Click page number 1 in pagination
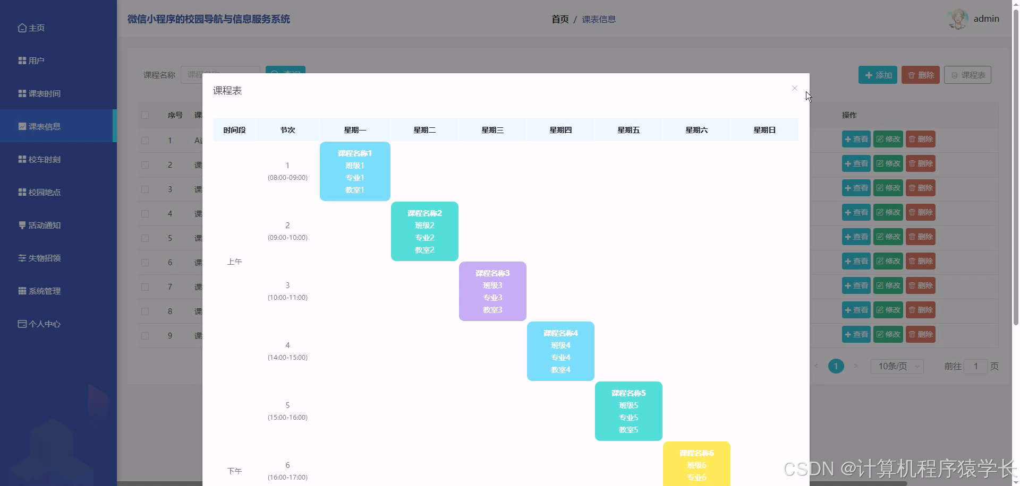Viewport: 1020px width, 486px height. (836, 366)
